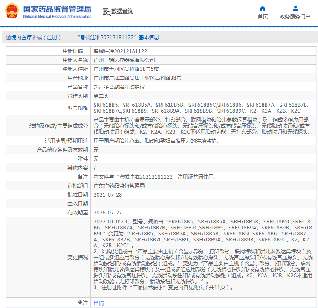
Task: Click 结构及组成/主要组成成分 label
Action: click(x=58, y=126)
